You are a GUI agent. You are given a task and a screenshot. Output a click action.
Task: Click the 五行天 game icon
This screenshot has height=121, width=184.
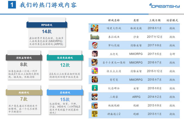[95, 54]
